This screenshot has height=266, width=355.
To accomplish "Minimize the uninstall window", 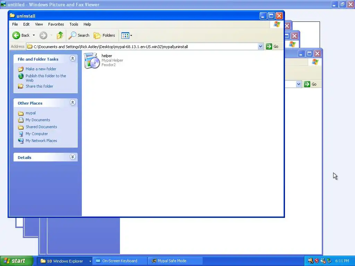I will coord(263,16).
